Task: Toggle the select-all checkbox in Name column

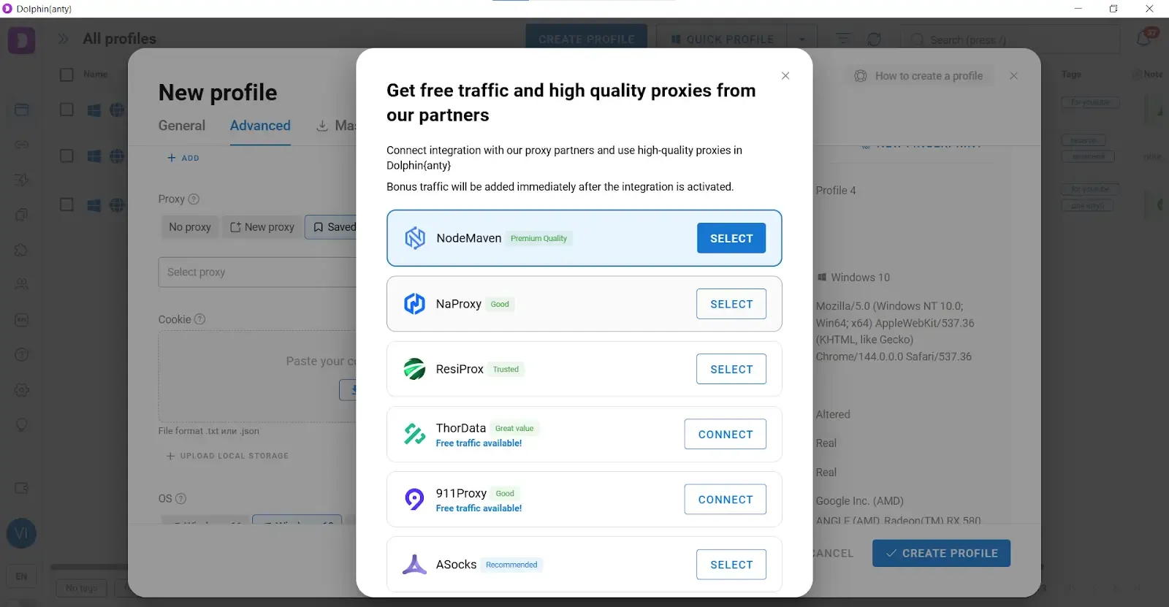Action: pyautogui.click(x=66, y=74)
